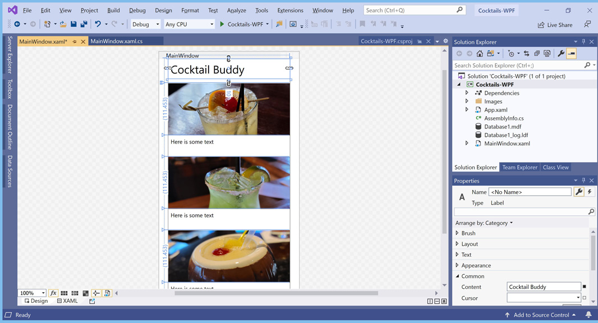Expand the Images folder node
Screen dimensions: 598x323
pyautogui.click(x=467, y=101)
